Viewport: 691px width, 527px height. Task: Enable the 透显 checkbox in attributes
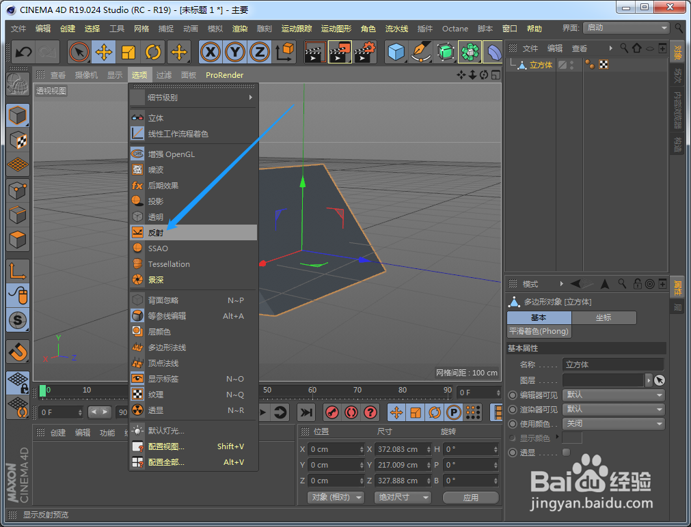(567, 452)
